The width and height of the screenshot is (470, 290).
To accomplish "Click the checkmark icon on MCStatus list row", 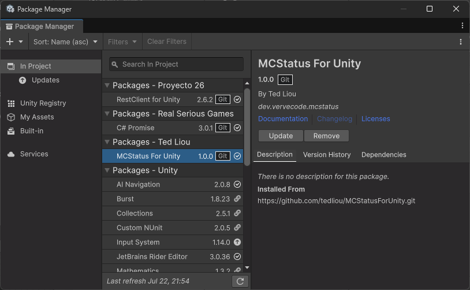I will (x=237, y=156).
